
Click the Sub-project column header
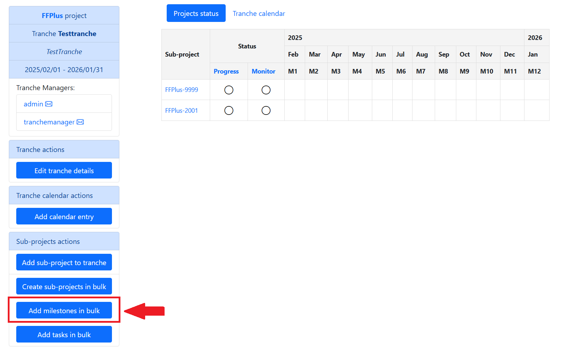186,54
